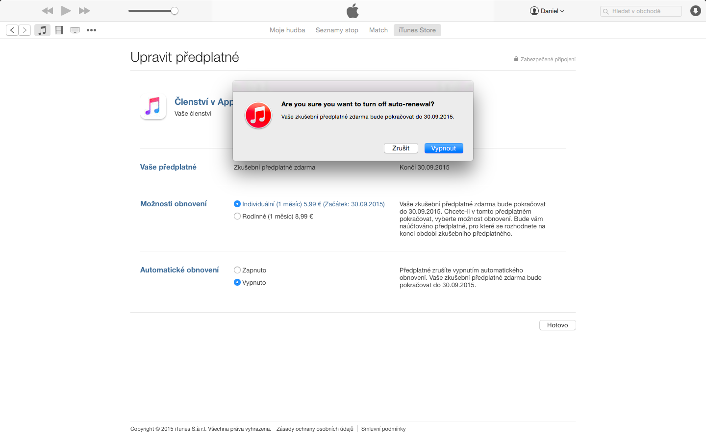706x441 pixels.
Task: Go forward with the right chevron
Action: point(25,30)
